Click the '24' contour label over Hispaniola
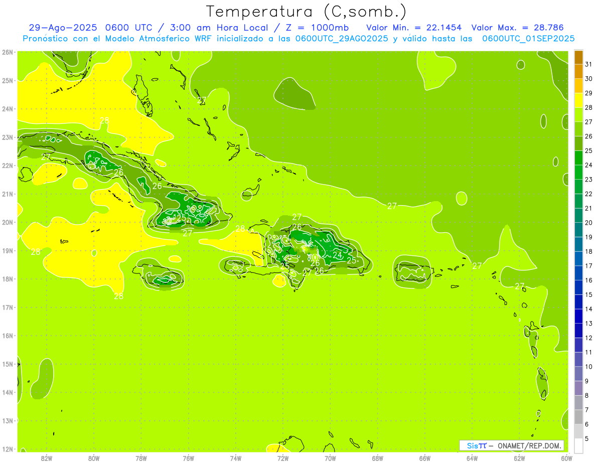This screenshot has height=465, width=602. coord(338,255)
